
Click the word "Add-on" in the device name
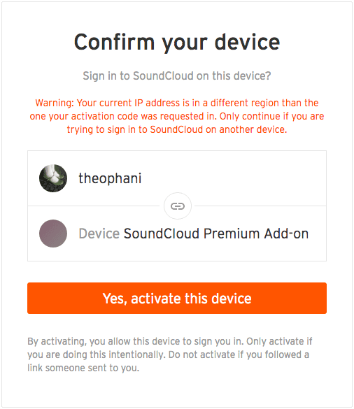click(286, 234)
